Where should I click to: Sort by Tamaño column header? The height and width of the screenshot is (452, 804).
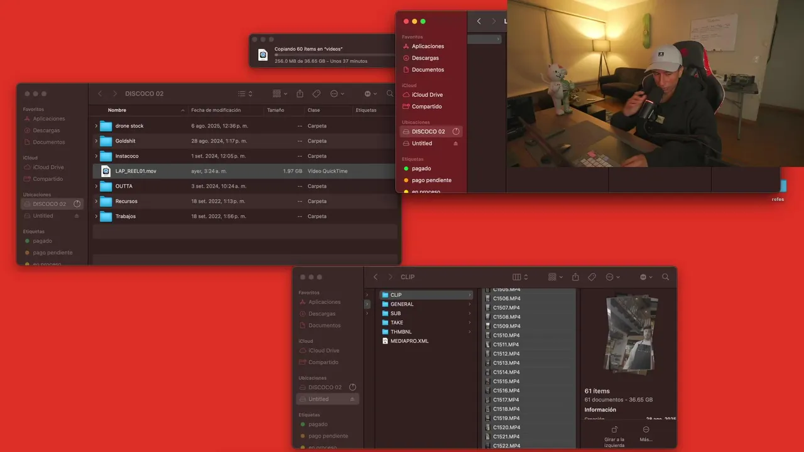275,110
